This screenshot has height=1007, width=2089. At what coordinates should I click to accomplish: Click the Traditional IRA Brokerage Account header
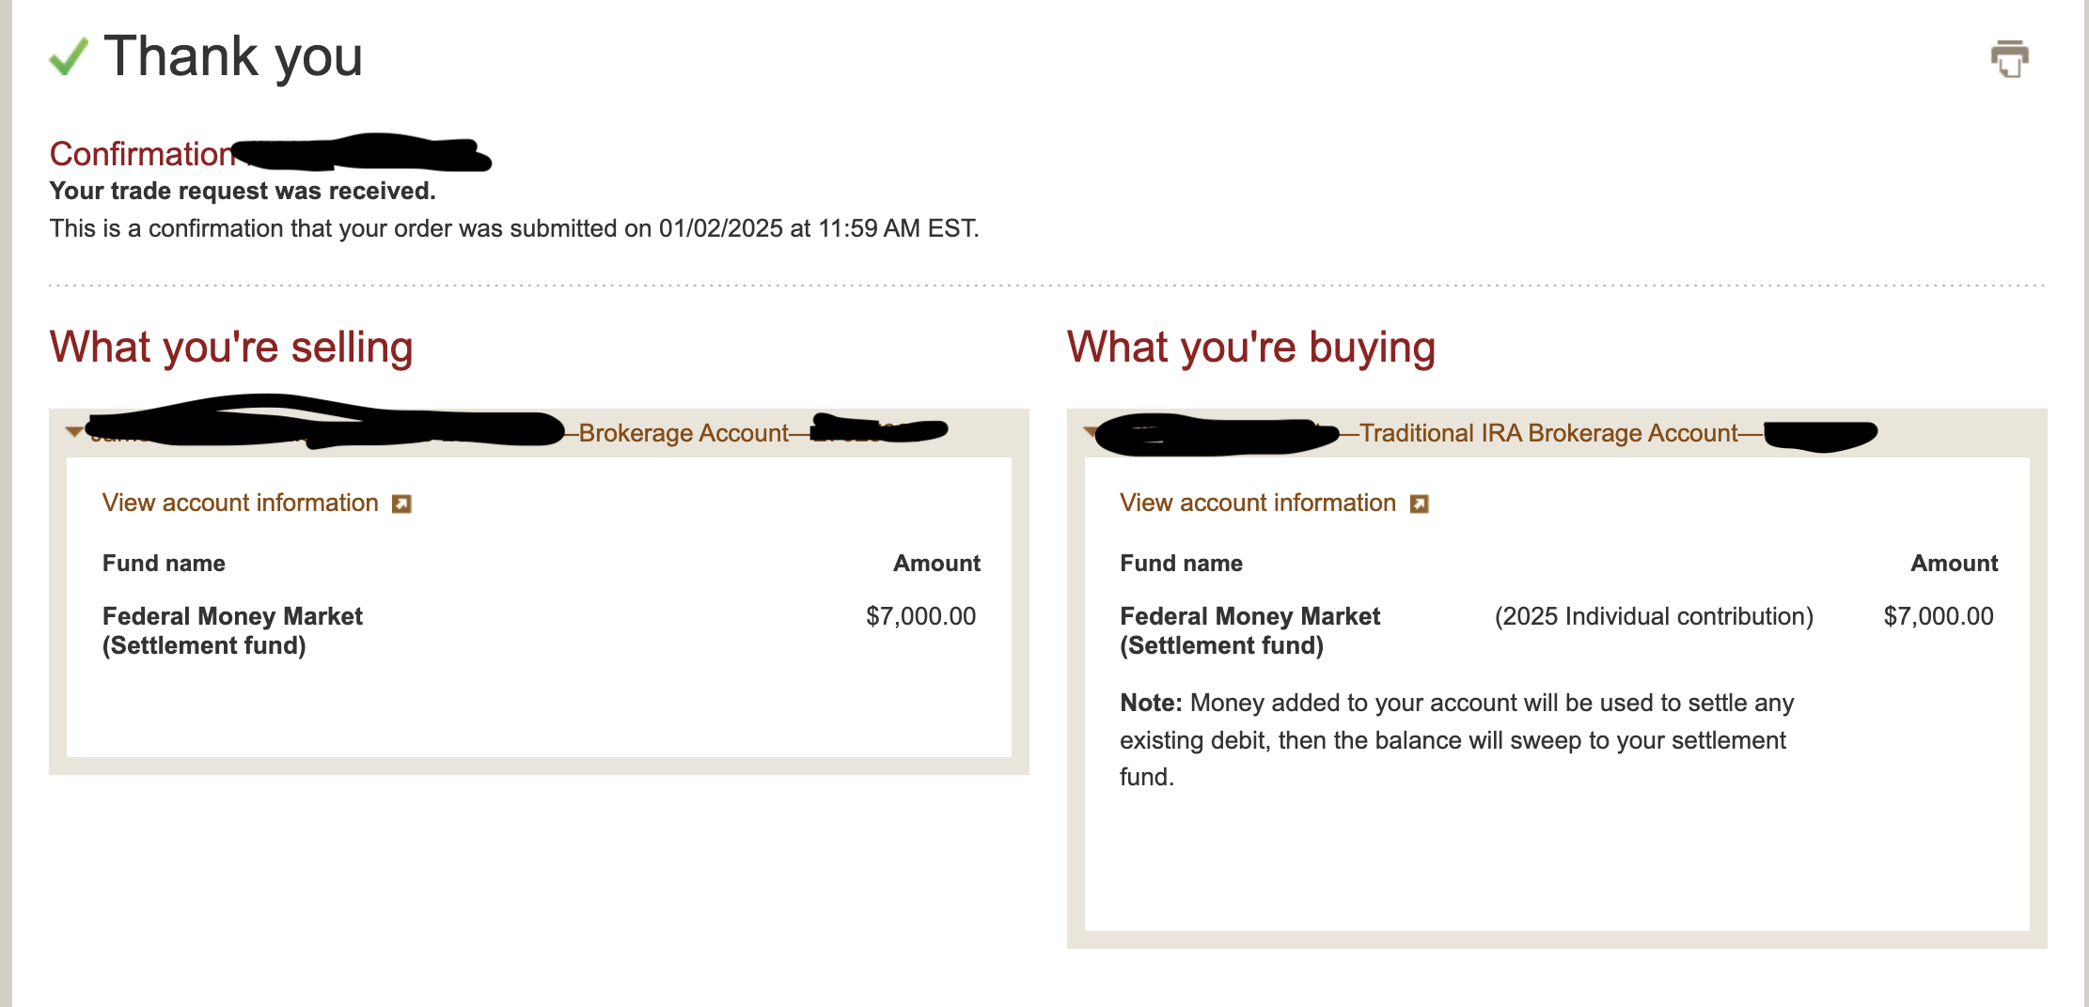point(1548,433)
